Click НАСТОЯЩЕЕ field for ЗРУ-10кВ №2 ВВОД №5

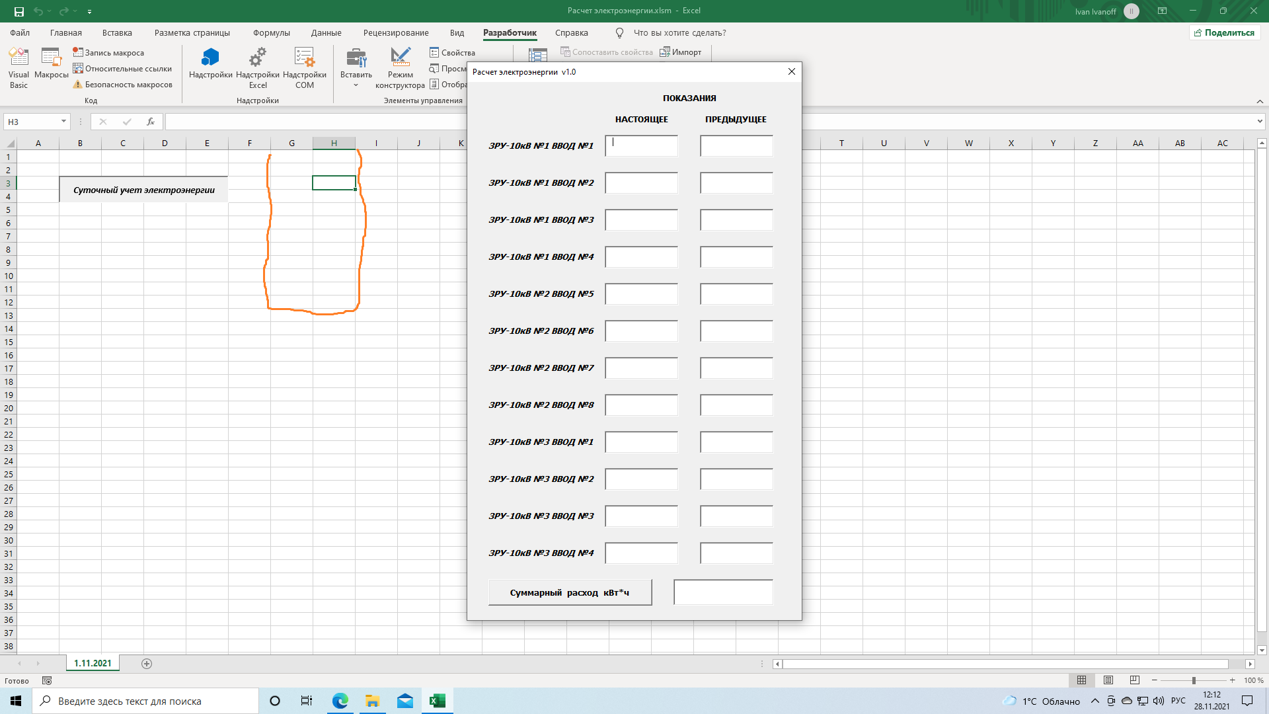(x=641, y=294)
